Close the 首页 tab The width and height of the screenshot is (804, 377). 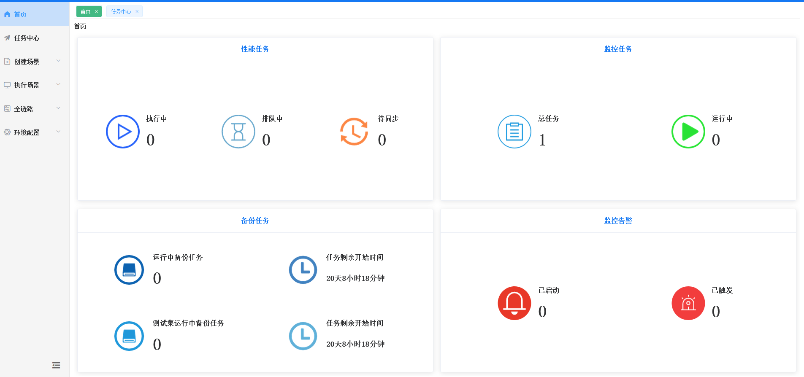coord(97,12)
